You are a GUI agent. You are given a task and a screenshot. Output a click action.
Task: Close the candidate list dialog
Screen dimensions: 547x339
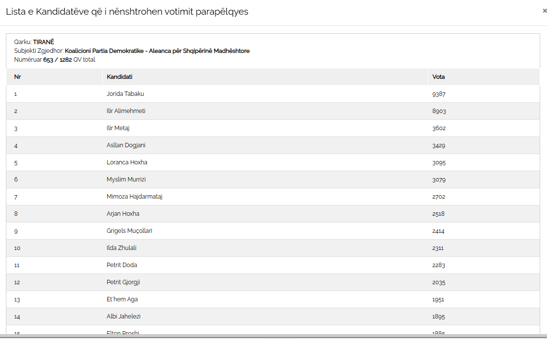pos(544,11)
